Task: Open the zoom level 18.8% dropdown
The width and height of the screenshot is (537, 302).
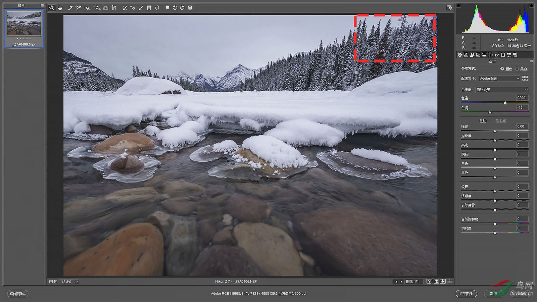Action: tap(77, 282)
